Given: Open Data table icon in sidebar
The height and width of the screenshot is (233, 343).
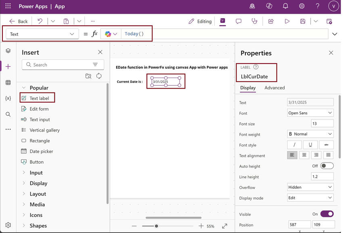Looking at the screenshot, I should click(8, 82).
